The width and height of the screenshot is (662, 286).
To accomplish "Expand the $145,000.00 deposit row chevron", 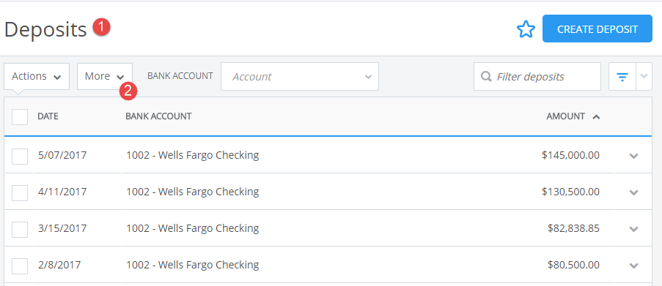I will (x=633, y=156).
